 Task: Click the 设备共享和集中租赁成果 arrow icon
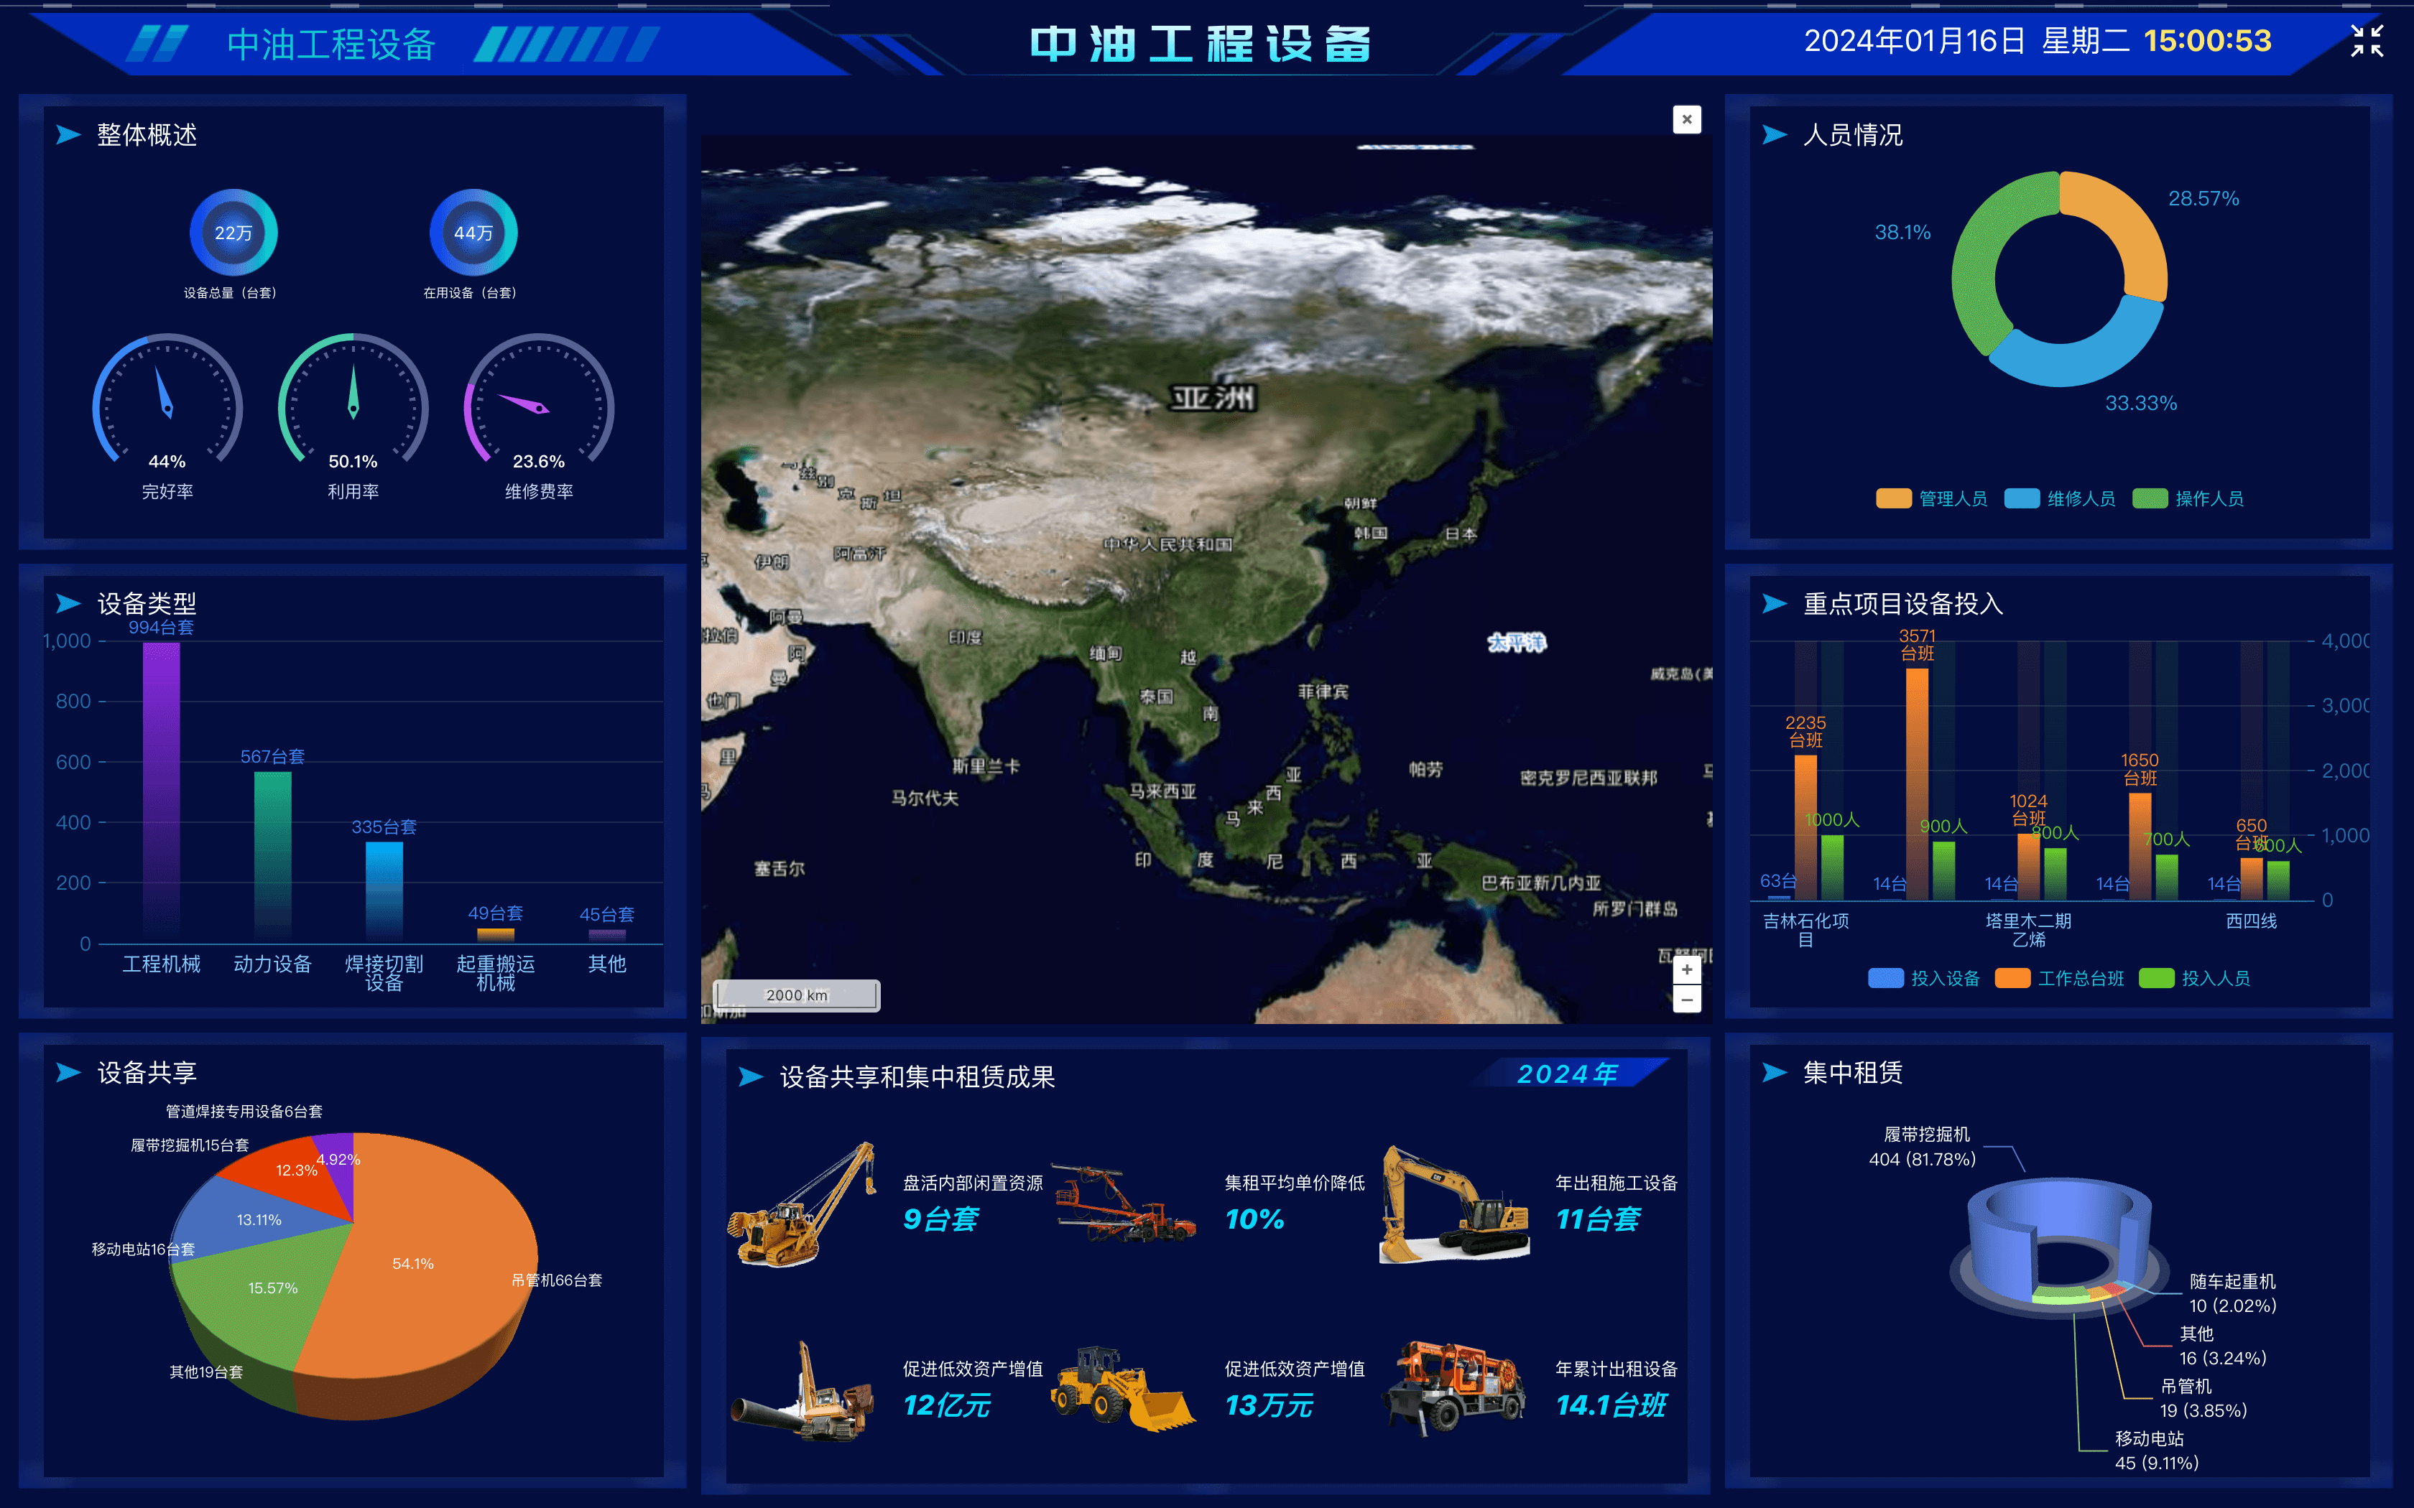pos(751,1077)
